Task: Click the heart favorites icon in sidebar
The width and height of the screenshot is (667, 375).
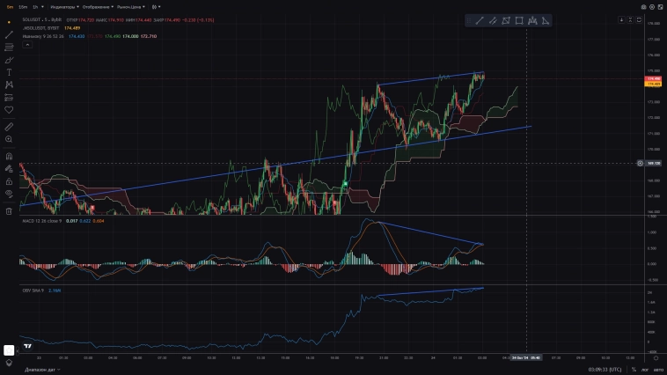Action: tap(9, 110)
